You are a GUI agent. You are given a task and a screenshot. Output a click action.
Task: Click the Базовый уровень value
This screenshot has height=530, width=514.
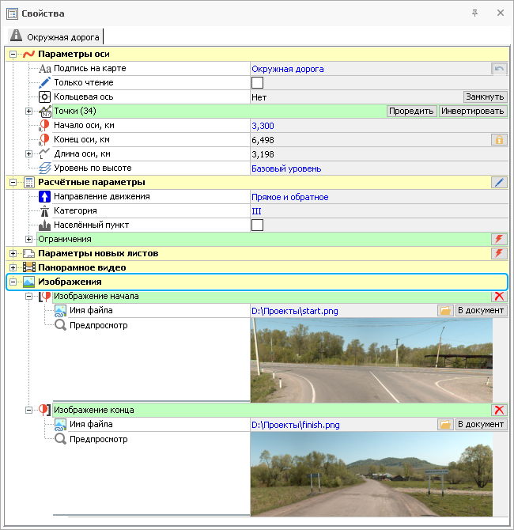[286, 168]
